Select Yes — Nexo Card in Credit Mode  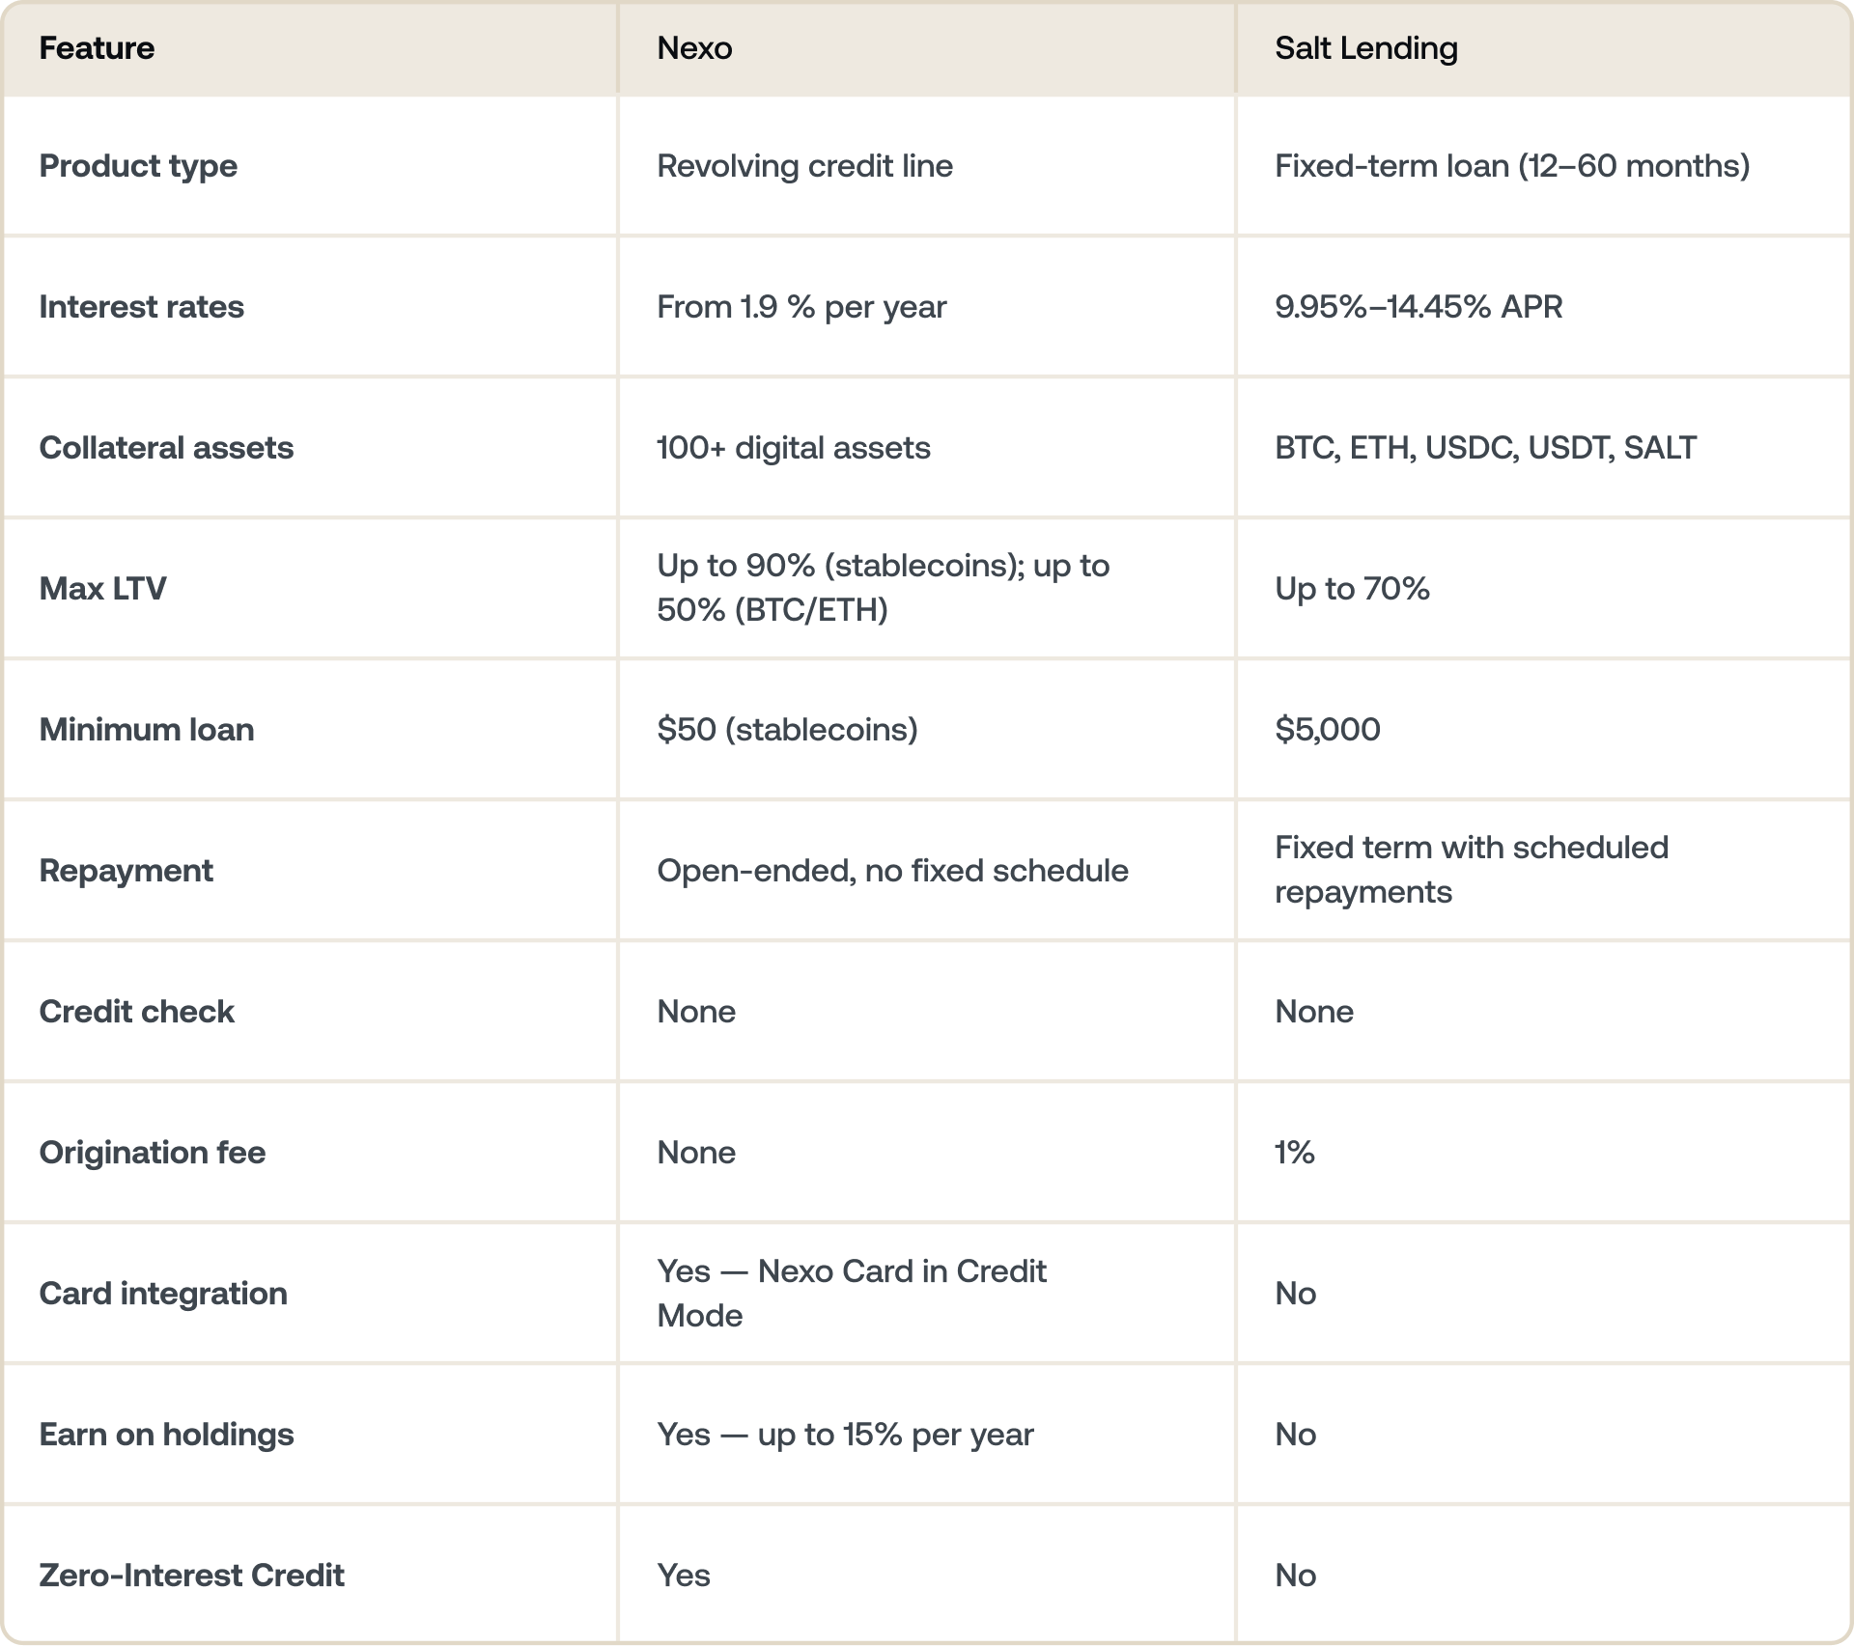coord(851,1294)
